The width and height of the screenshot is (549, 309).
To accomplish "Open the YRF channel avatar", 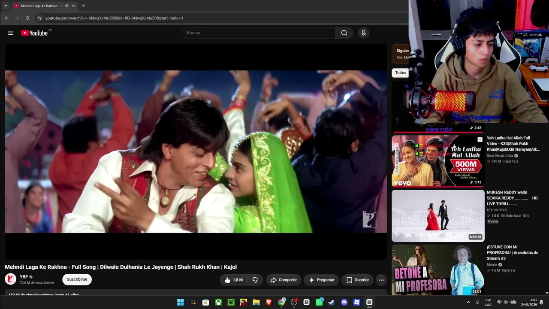I will [x=10, y=279].
